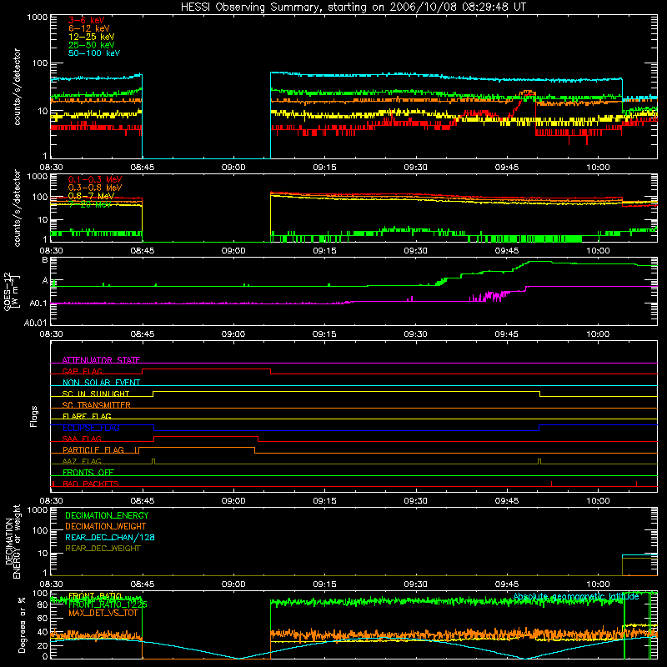Click the 10:00 tick under the GOES plot

point(598,334)
